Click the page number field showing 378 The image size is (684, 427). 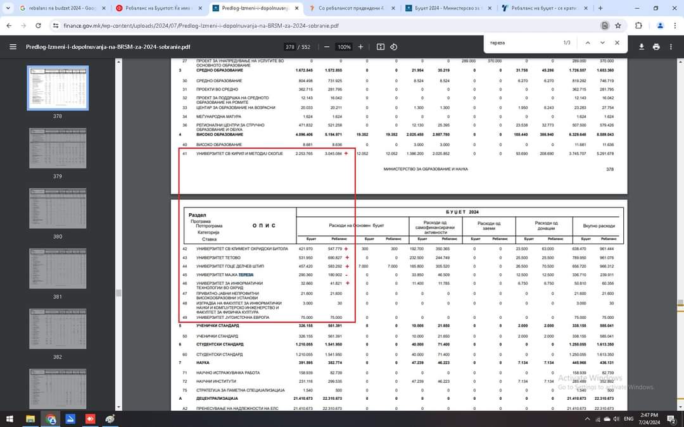point(290,47)
